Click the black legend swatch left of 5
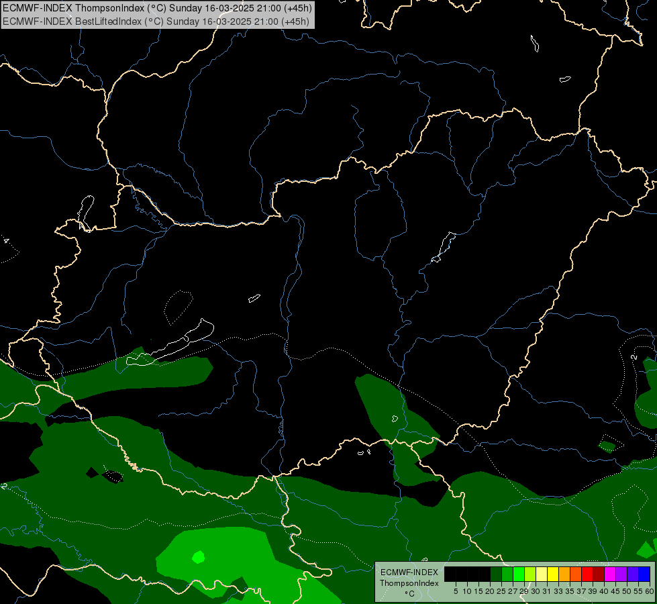 click(x=450, y=574)
